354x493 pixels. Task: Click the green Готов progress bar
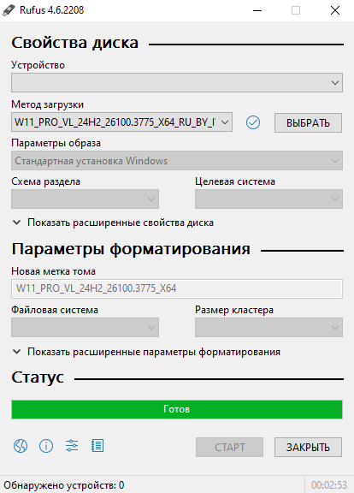pos(177,409)
